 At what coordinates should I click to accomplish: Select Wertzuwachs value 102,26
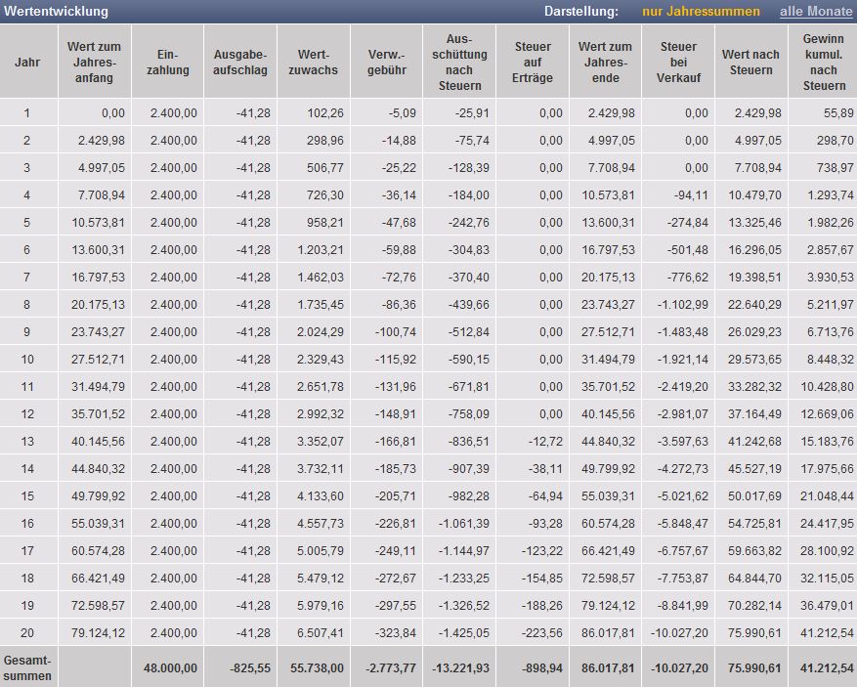[x=325, y=113]
